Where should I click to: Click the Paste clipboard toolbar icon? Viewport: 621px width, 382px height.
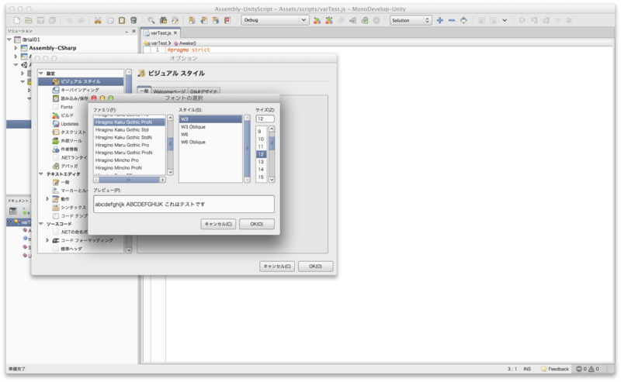click(122, 20)
